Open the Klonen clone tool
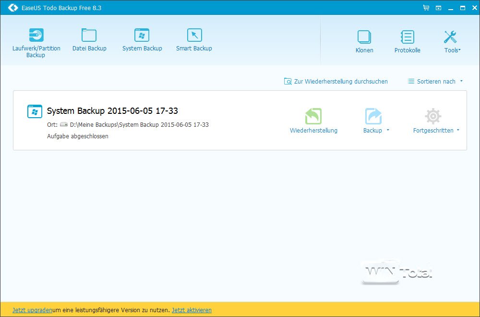 364,37
